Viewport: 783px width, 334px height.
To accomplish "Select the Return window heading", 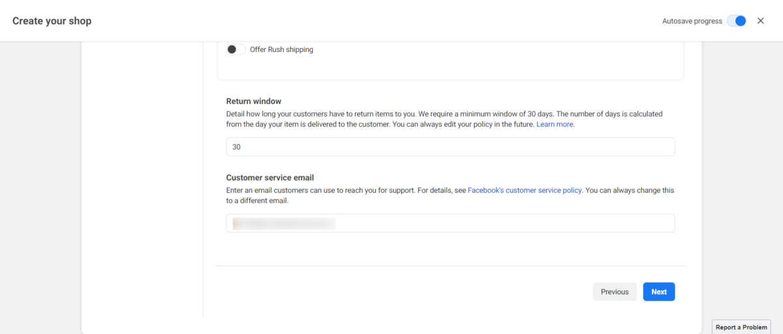I will coord(254,101).
